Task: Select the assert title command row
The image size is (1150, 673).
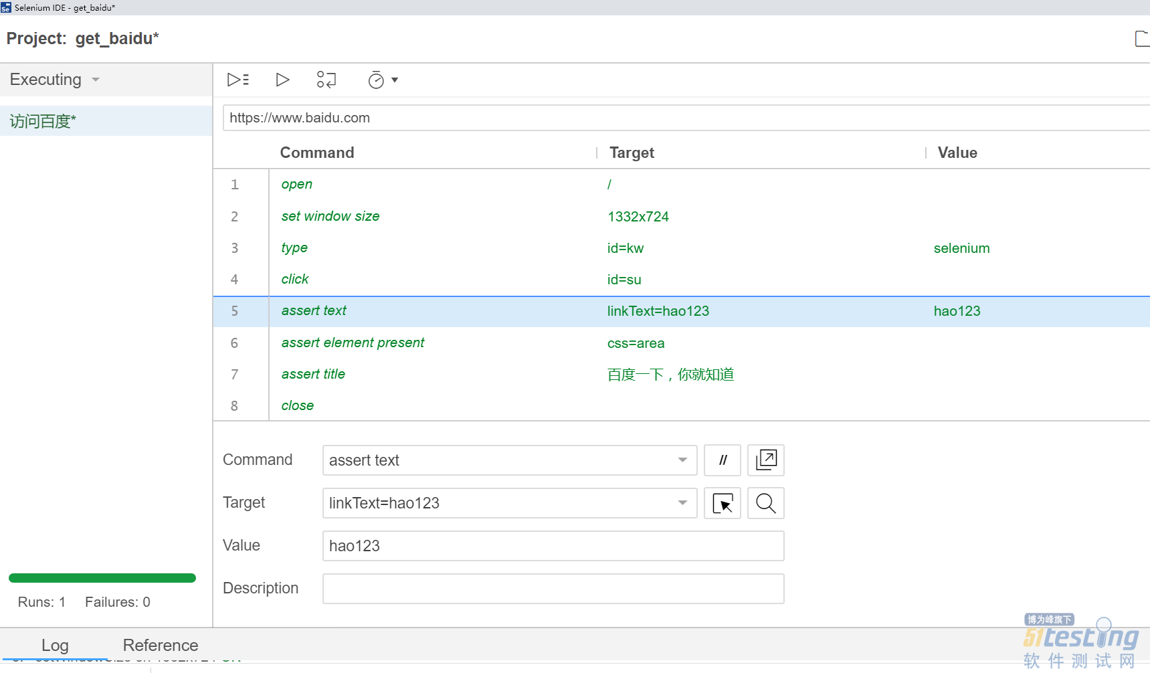Action: pos(682,375)
